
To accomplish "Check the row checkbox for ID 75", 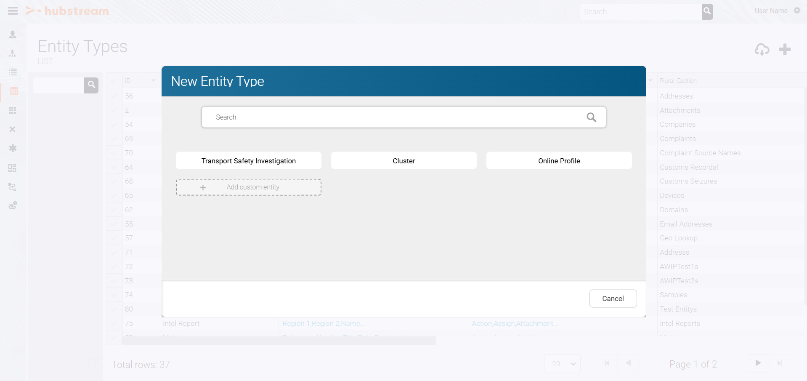I will pos(114,323).
